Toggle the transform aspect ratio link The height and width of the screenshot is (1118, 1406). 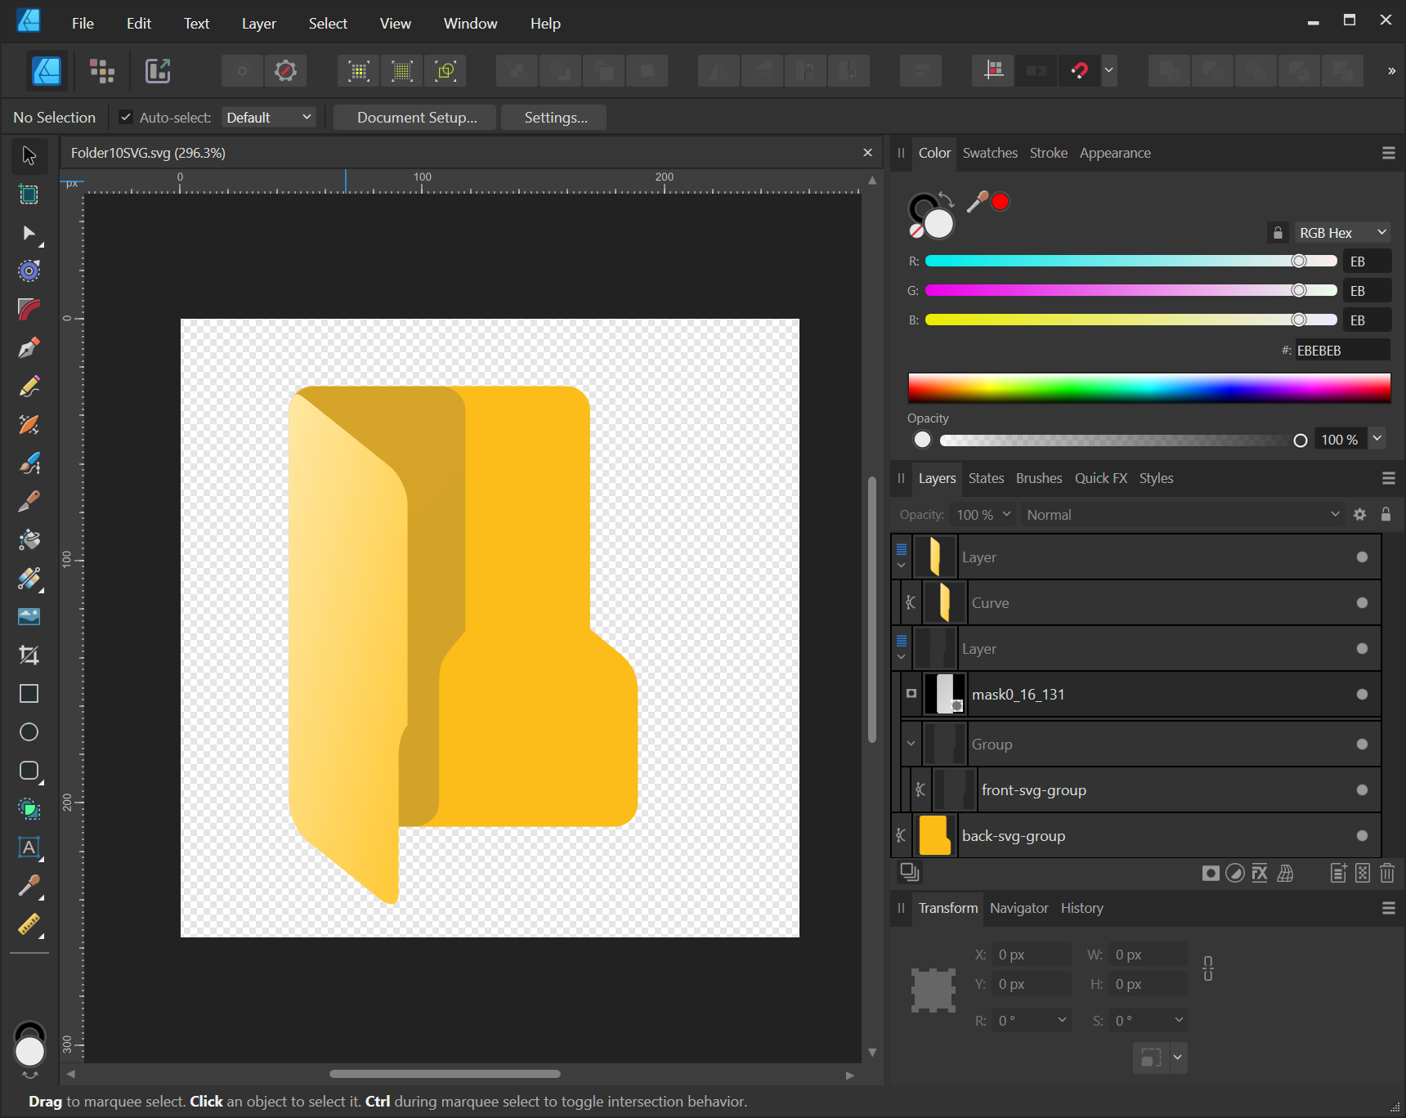[x=1208, y=969]
